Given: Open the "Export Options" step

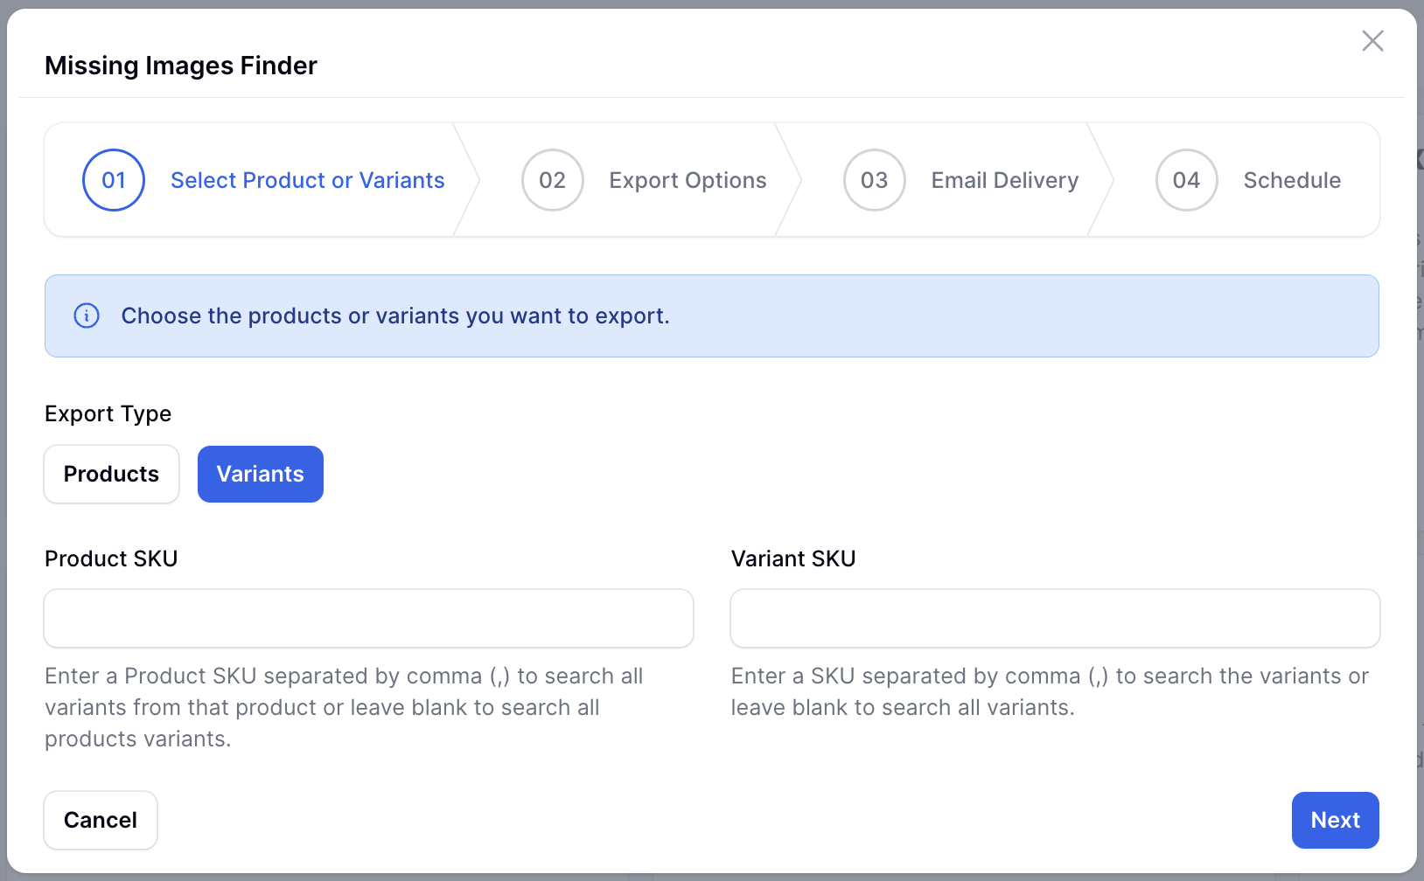Looking at the screenshot, I should [688, 180].
